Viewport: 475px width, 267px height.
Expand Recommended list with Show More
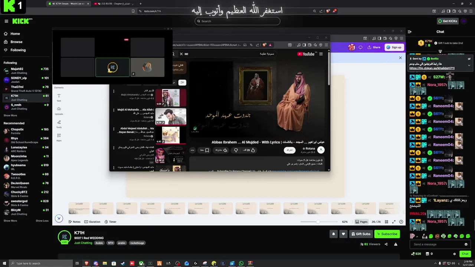(10, 221)
